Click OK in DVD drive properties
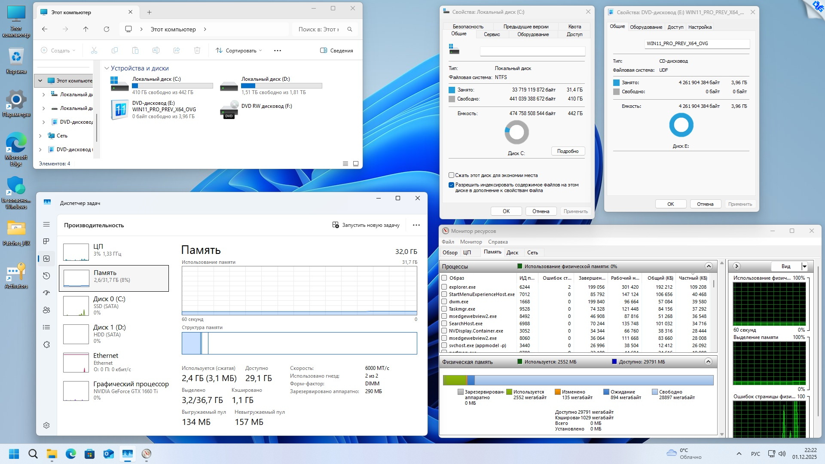Image resolution: width=825 pixels, height=464 pixels. coord(670,204)
